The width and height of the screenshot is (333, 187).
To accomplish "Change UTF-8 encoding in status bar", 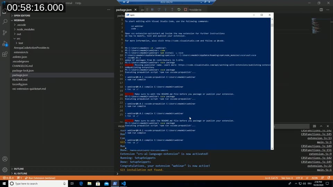I will point(299,178).
